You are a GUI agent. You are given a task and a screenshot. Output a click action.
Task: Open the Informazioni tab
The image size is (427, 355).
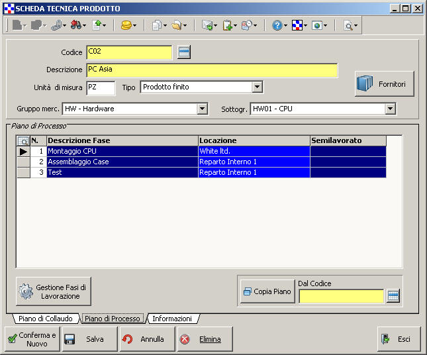tap(172, 319)
